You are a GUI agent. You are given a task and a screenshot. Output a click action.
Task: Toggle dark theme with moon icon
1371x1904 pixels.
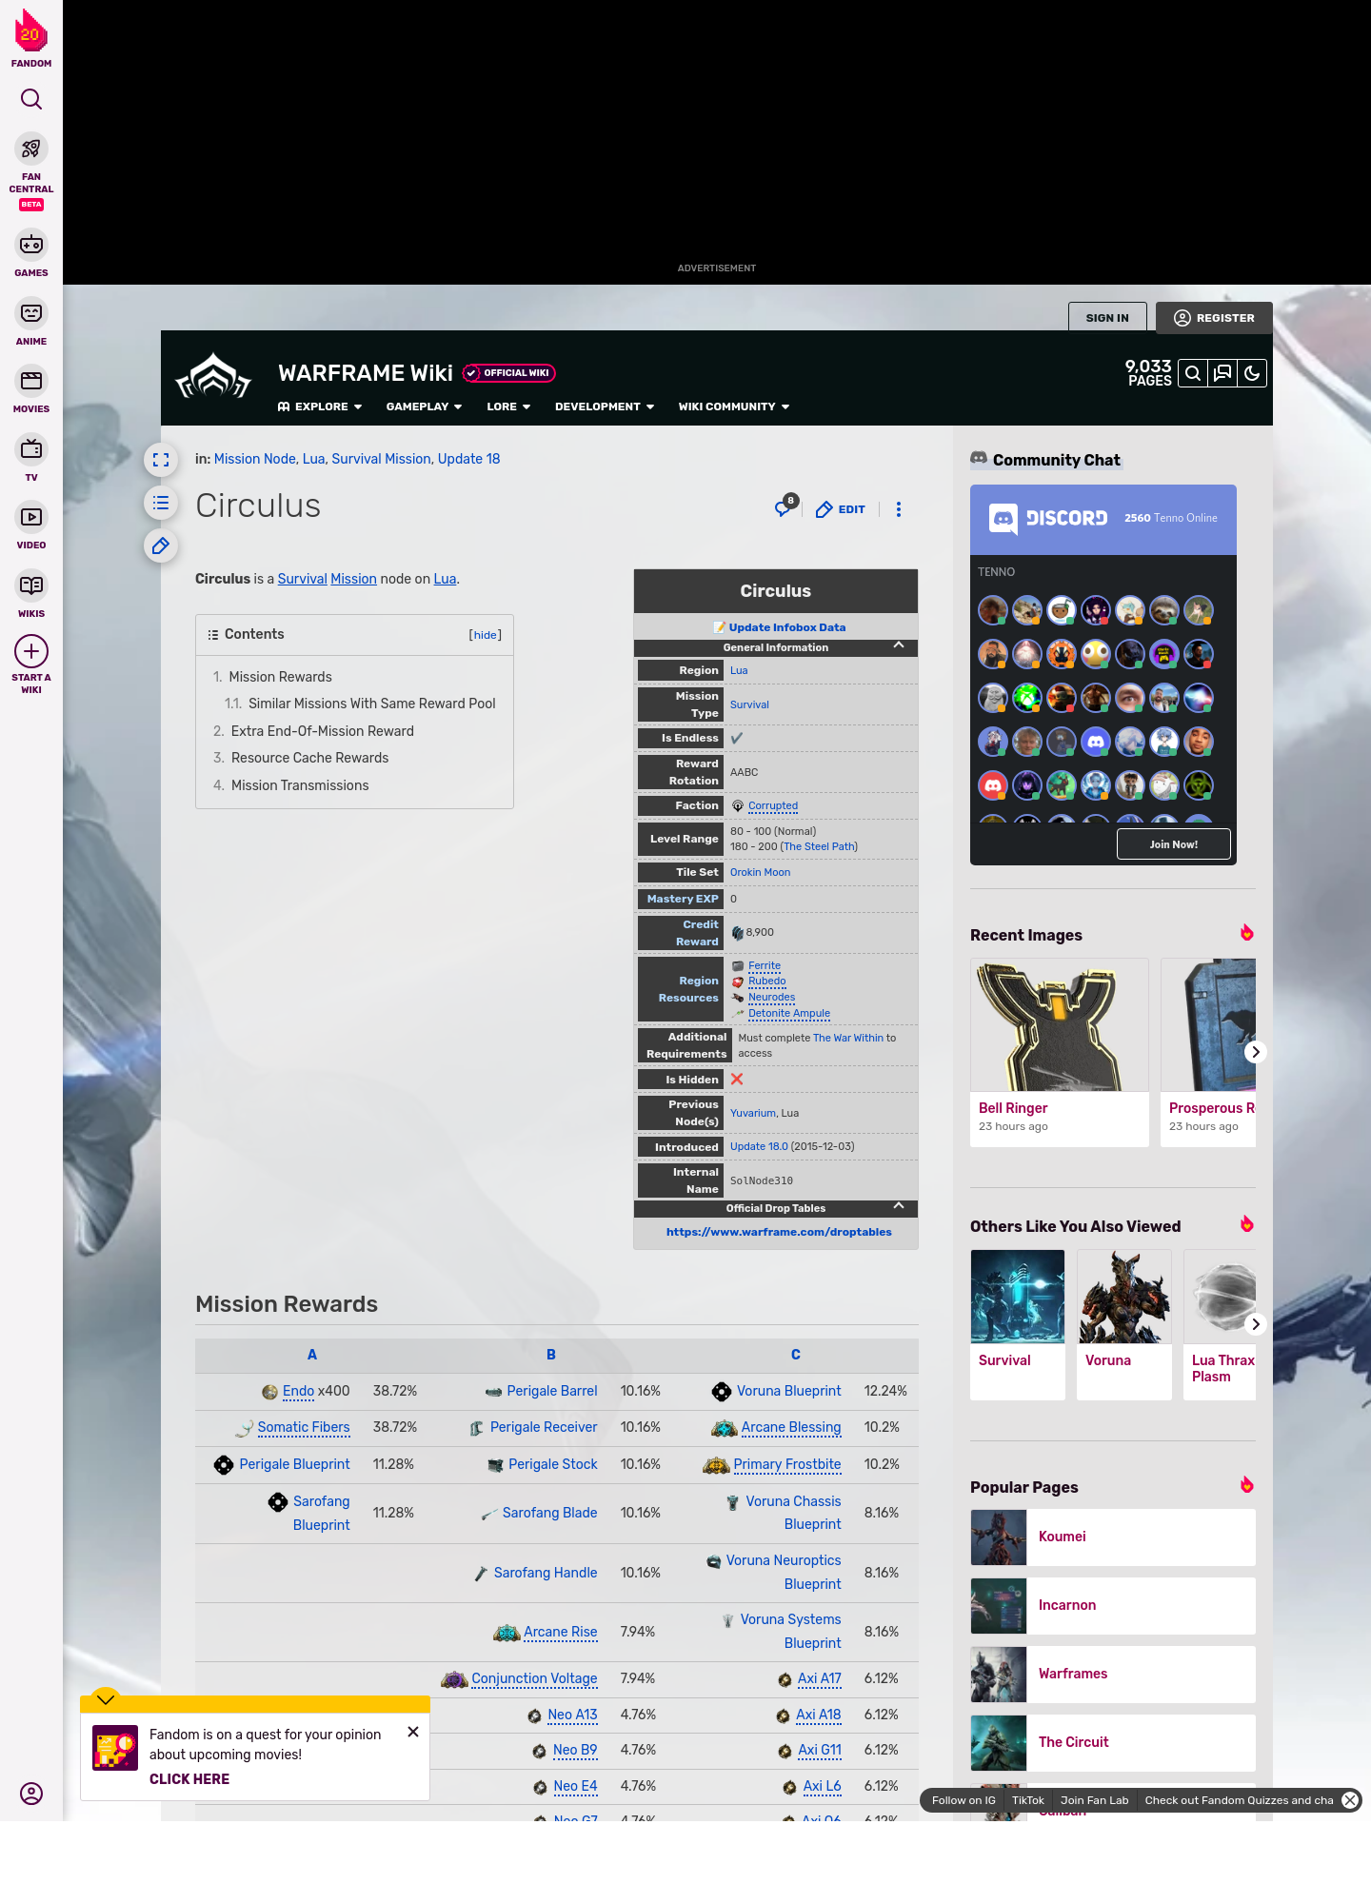[x=1252, y=373]
